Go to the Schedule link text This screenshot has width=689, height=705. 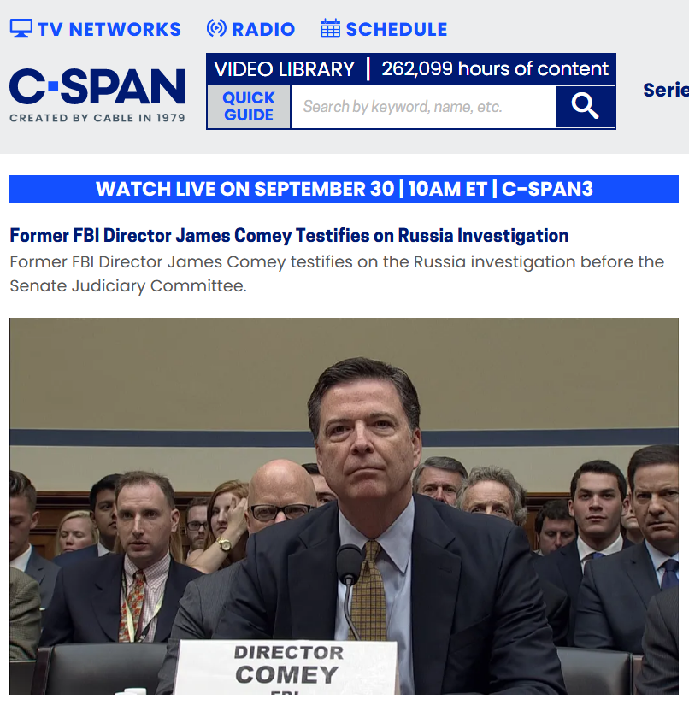(x=396, y=29)
